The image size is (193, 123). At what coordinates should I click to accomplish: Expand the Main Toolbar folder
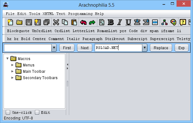point(12,71)
